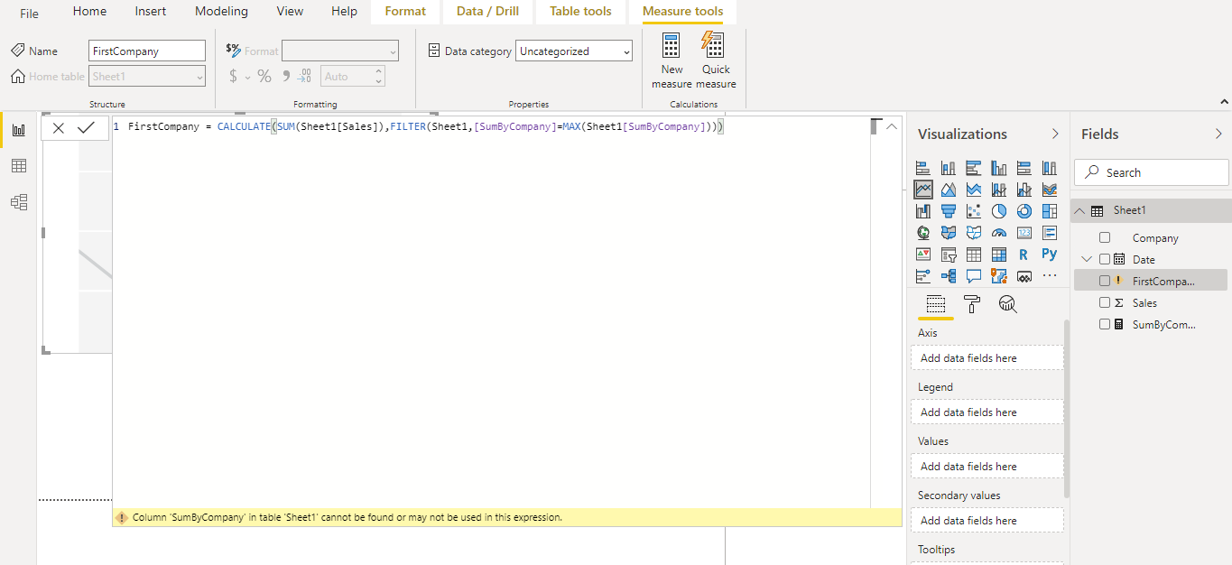Open the Format dropdown in Formatting group
1232x565 pixels.
[x=340, y=51]
